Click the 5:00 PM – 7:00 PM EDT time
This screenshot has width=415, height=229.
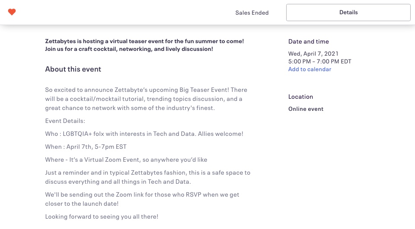click(319, 61)
